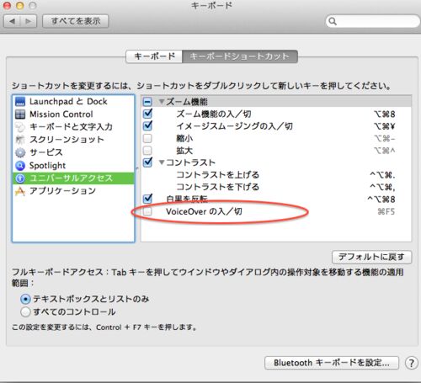Select Mission Control category row
Viewport: 421px width, 383px height.
pos(73,114)
